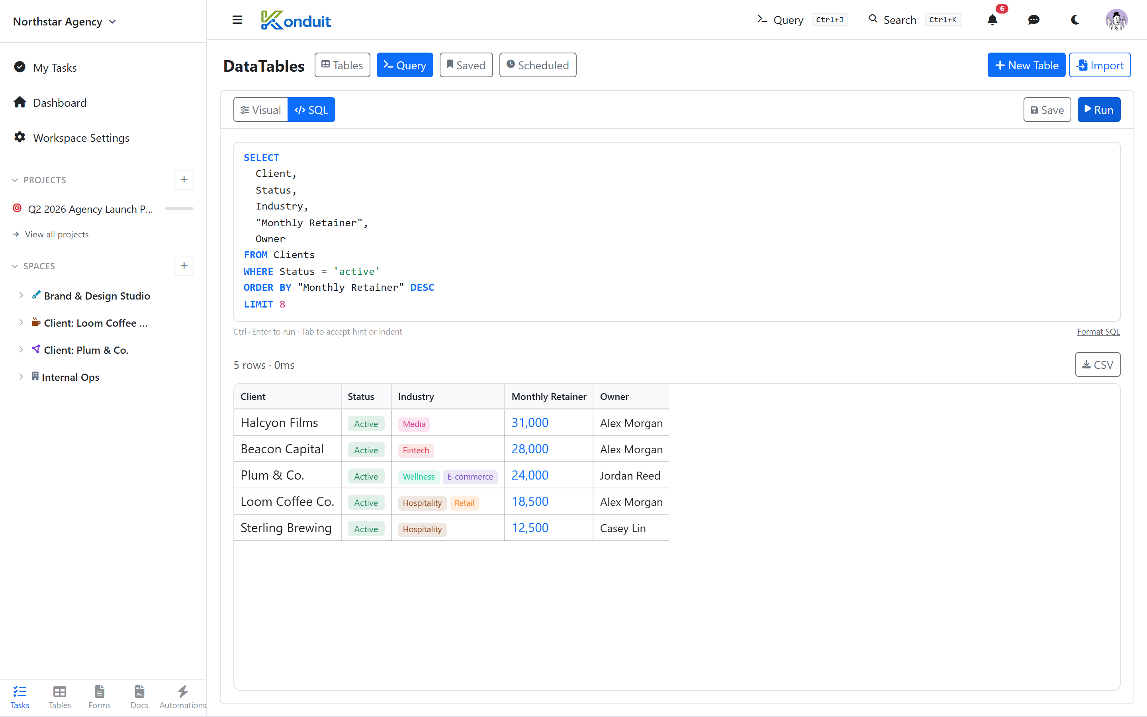The height and width of the screenshot is (717, 1147).
Task: Open the Saved queries tab
Action: click(466, 65)
